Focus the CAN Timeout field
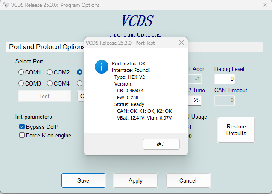The width and height of the screenshot is (272, 194). (x=225, y=100)
